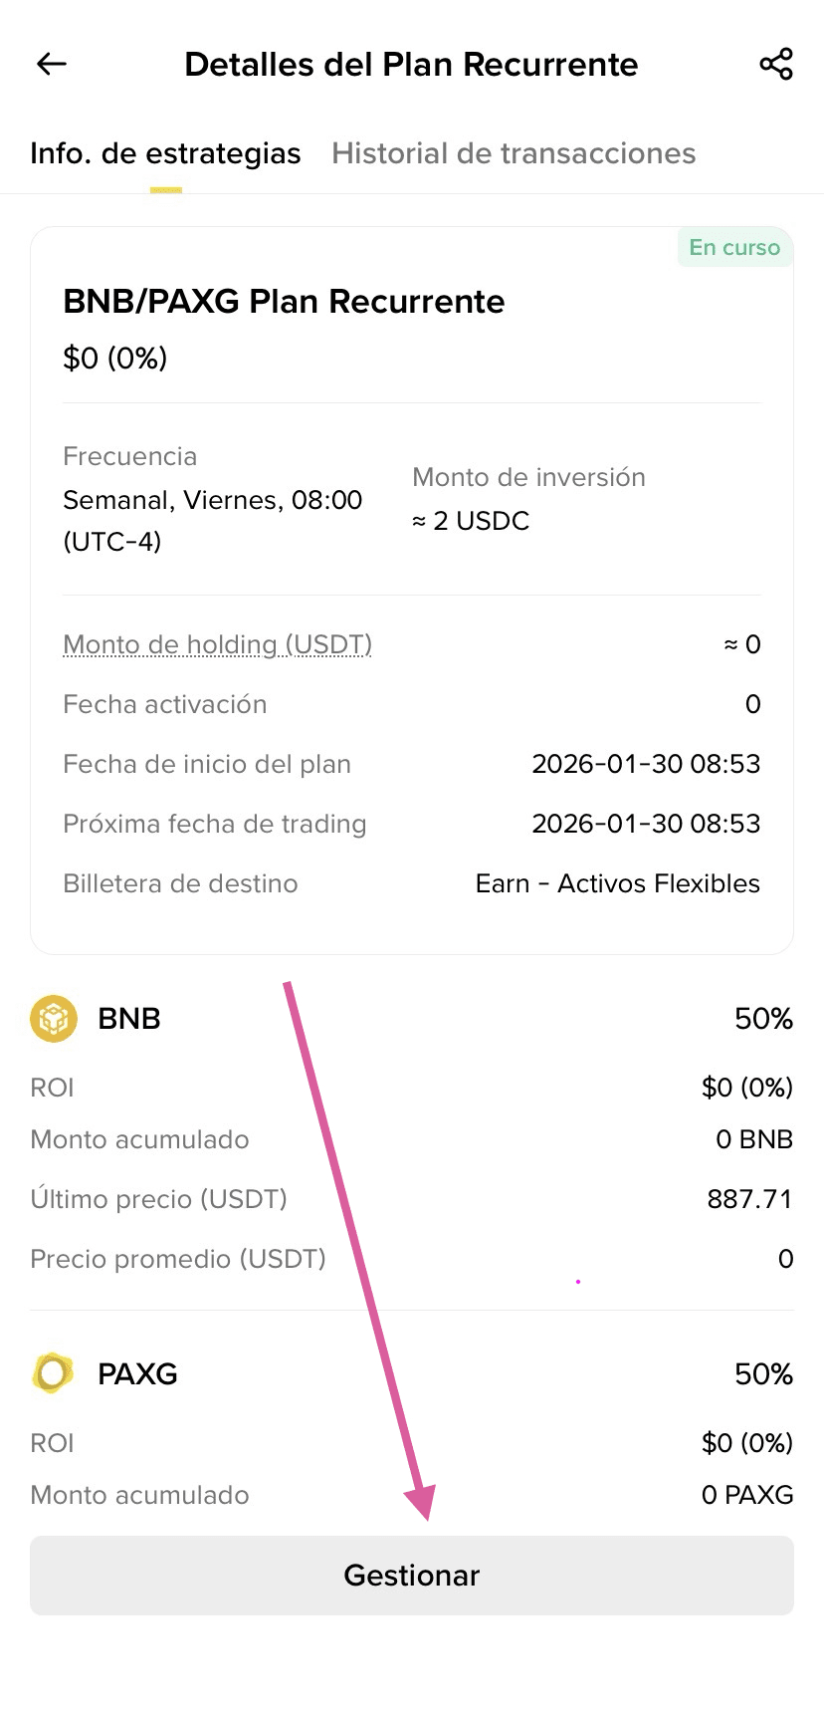Screen dimensions: 824x1715
Task: Tap the ≈ 2 USDC investment amount
Action: pos(471,521)
